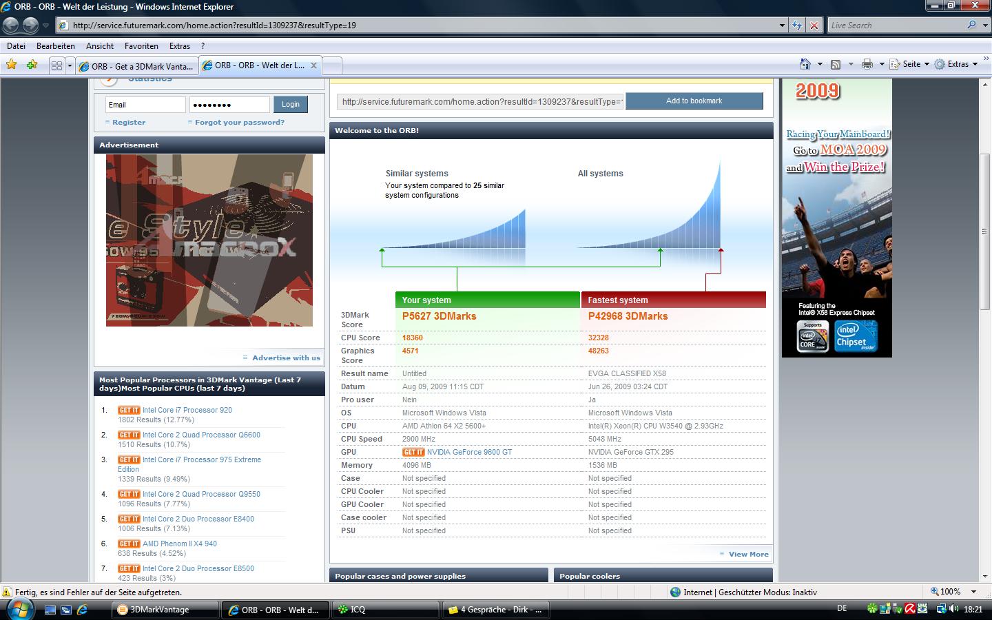Go forward with the IE Forward button
The width and height of the screenshot is (992, 620).
(30, 25)
